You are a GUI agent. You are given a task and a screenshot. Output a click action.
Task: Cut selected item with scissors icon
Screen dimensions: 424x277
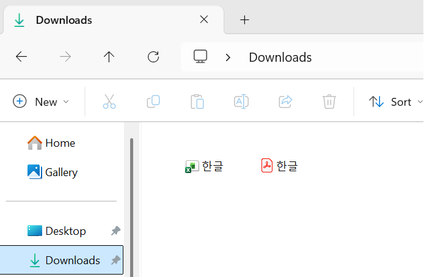pyautogui.click(x=109, y=102)
